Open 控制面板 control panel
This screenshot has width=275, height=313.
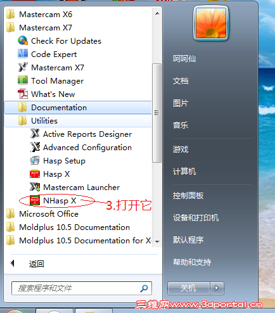(x=188, y=196)
